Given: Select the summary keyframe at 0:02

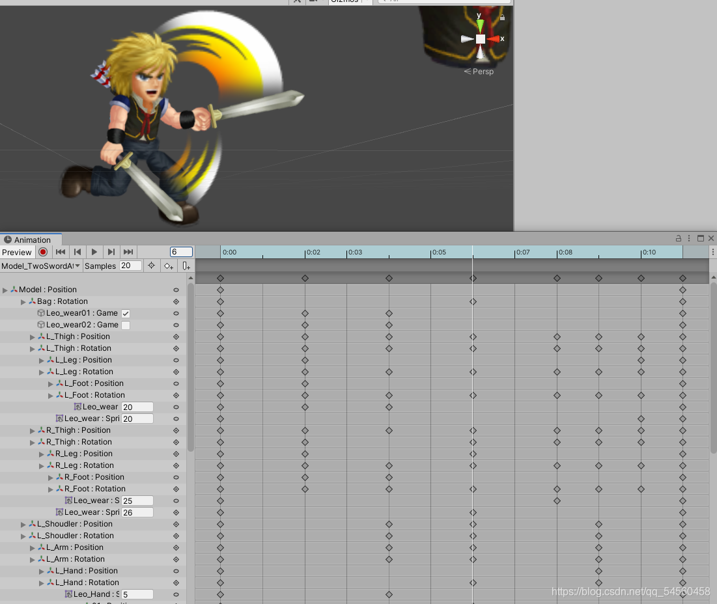Looking at the screenshot, I should [305, 278].
